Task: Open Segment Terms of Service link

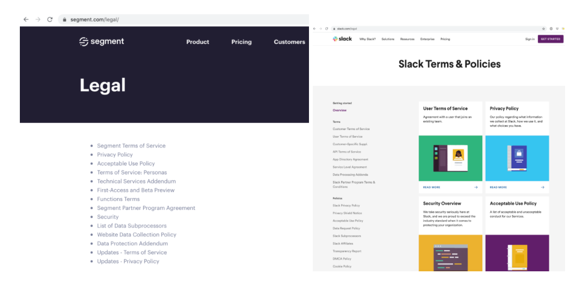Action: pos(131,146)
